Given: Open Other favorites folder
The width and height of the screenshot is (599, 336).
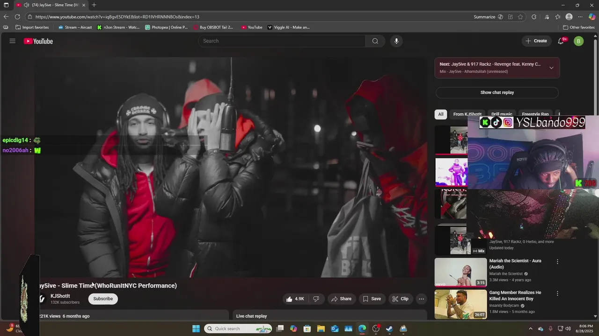Looking at the screenshot, I should (579, 27).
